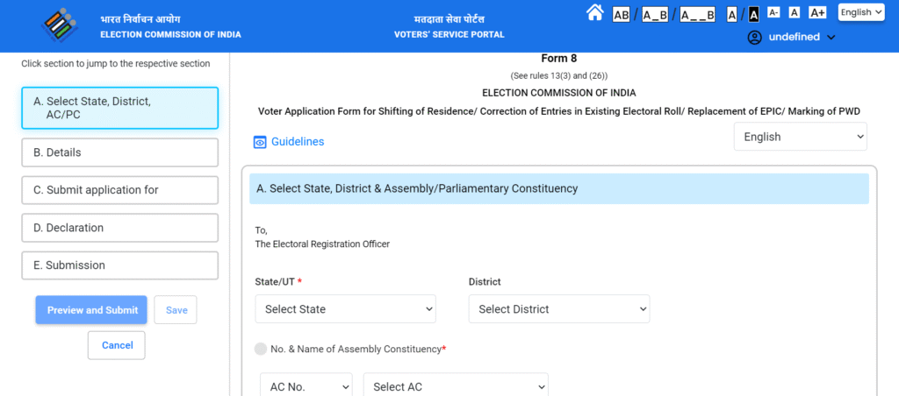
Task: Click the eye icon beside Guidelines
Action: (260, 142)
